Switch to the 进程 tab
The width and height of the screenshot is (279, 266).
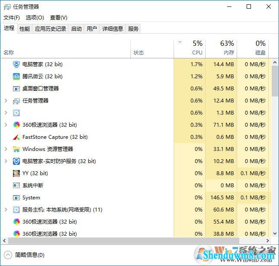tap(9, 28)
